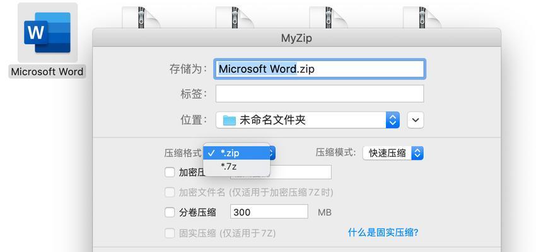Click the volume size field showing 300

point(269,212)
